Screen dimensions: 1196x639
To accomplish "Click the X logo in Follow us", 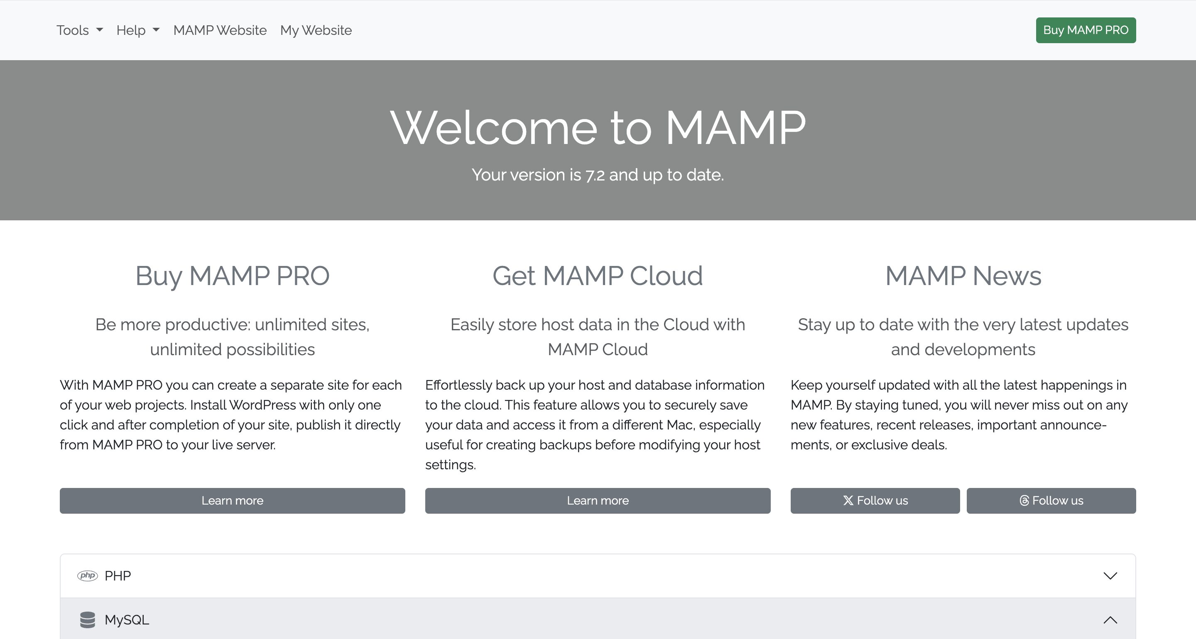I will (x=848, y=500).
